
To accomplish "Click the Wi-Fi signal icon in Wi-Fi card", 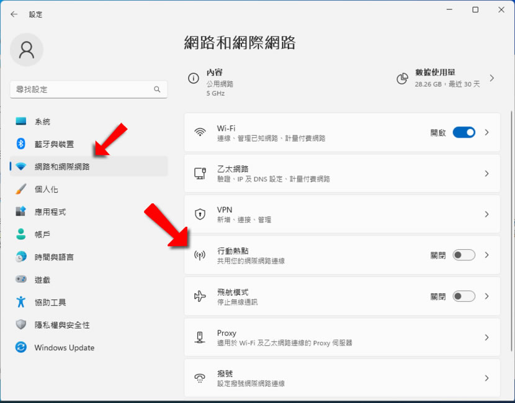I will (200, 132).
